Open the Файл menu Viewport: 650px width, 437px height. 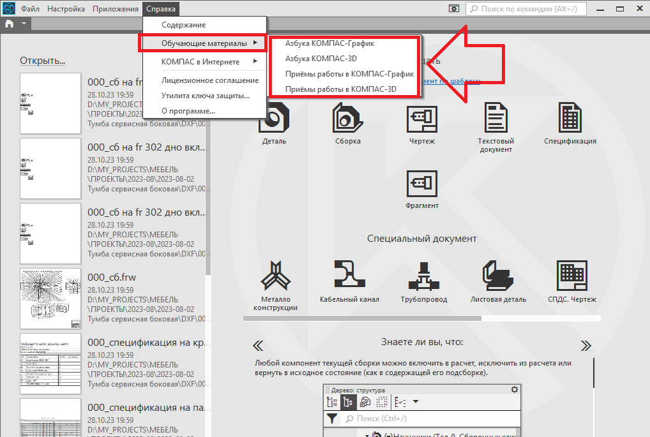click(x=30, y=9)
